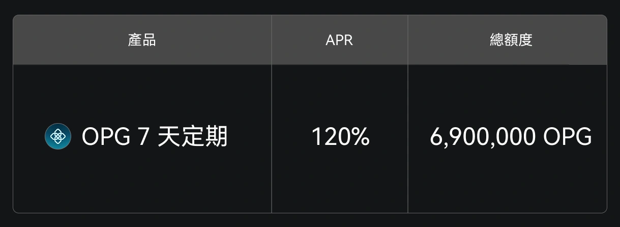Click the letter A in the APR header
Viewport: 620px width, 227px height.
[330, 40]
